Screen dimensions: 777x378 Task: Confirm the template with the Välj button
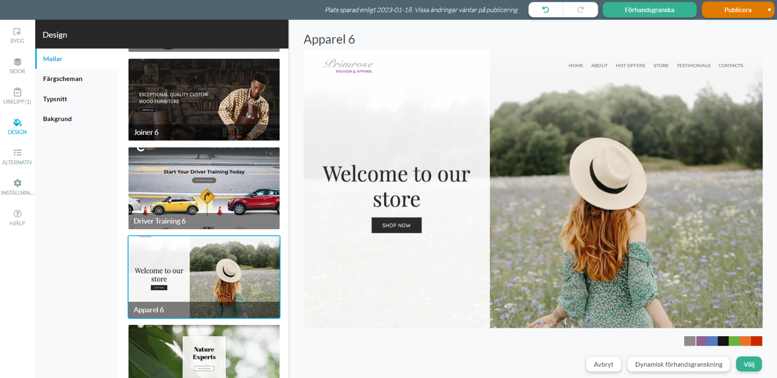coord(748,364)
